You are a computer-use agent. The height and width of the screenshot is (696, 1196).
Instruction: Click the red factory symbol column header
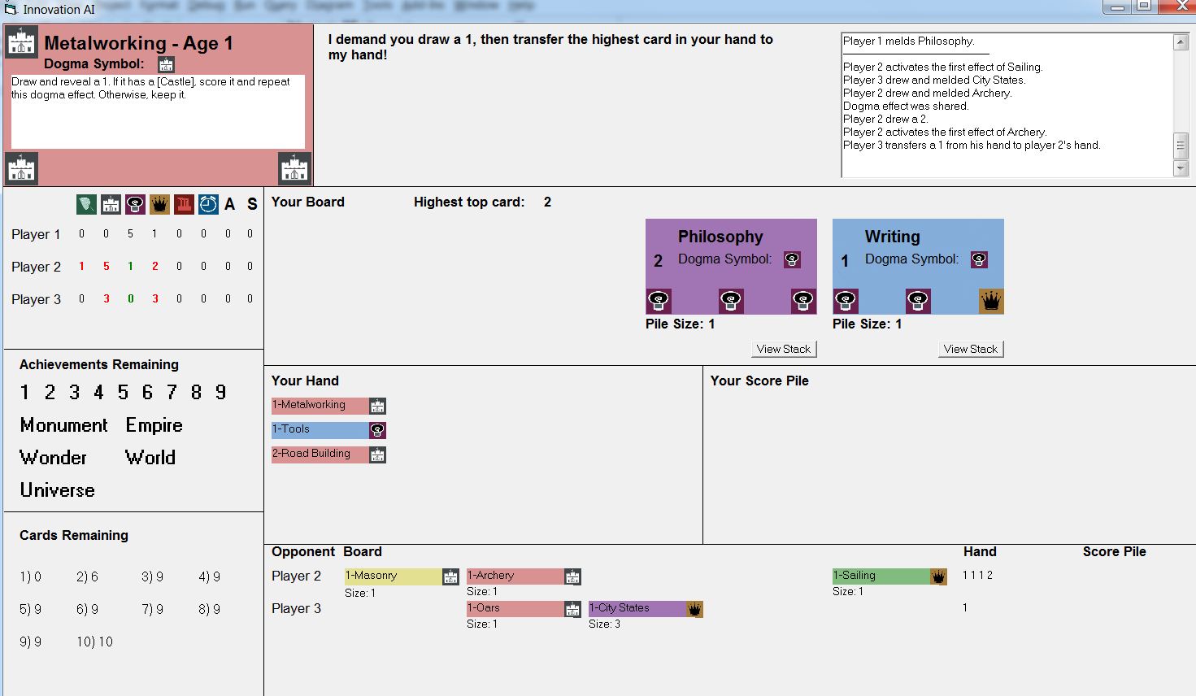[x=184, y=204]
